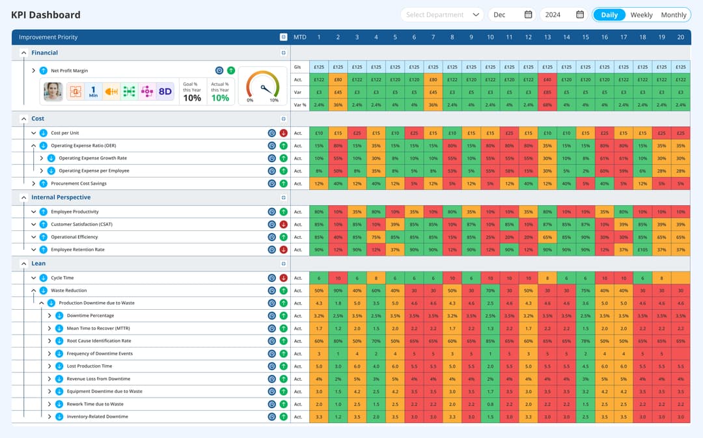This screenshot has width=703, height=438.
Task: Select the pink process-node diagram icon
Action: (x=146, y=91)
